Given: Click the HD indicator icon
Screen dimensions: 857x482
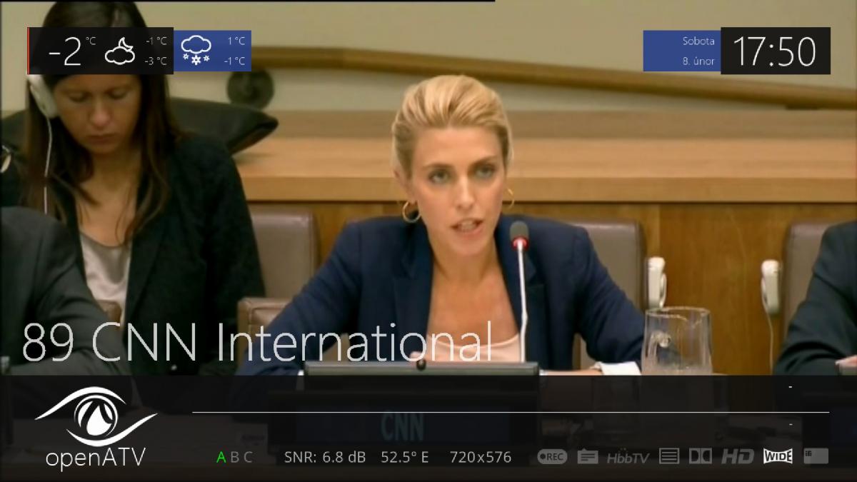Looking at the screenshot, I should tap(737, 457).
